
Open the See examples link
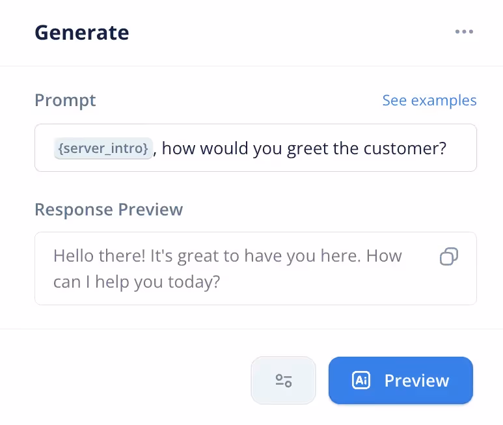[x=429, y=100]
